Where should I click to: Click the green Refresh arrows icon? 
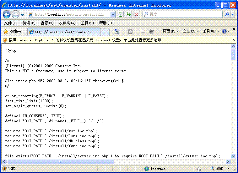pos(128,14)
